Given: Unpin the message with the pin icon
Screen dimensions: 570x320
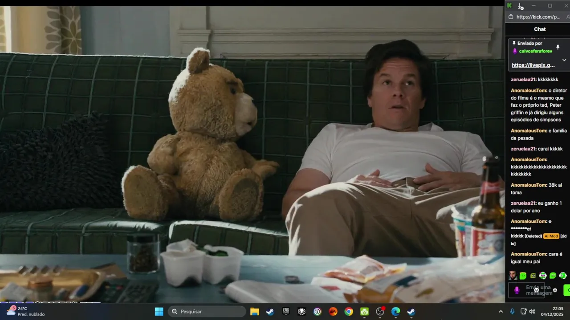Looking at the screenshot, I should [x=558, y=47].
